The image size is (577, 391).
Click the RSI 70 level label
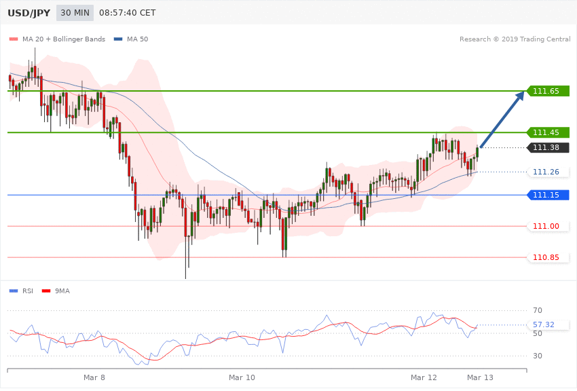tap(538, 310)
